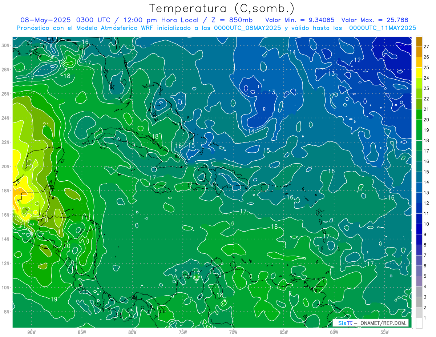Click the 'Temperatura (C,somb.)' map title
The width and height of the screenshot is (436, 337).
click(222, 8)
